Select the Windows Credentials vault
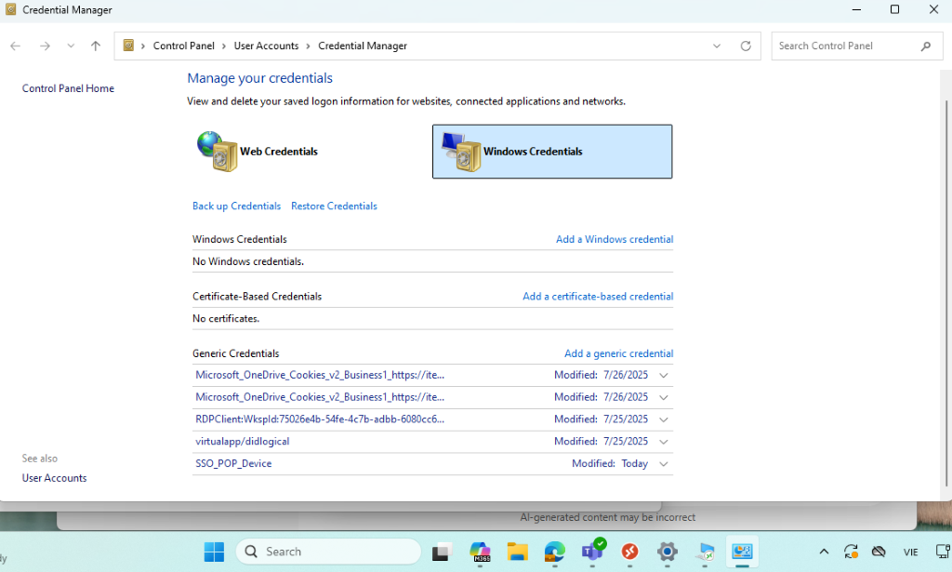The image size is (952, 572). click(552, 152)
